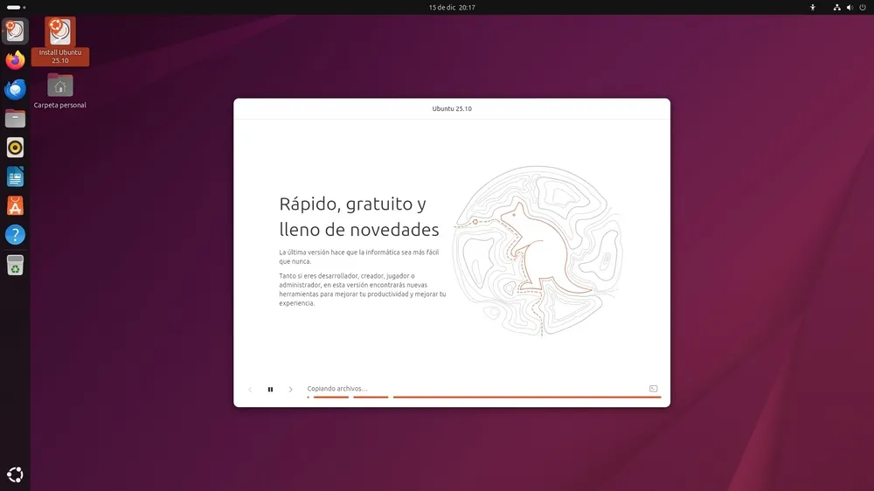Click the paragraph starting 'La última versión'
This screenshot has height=491, width=874.
[359, 256]
